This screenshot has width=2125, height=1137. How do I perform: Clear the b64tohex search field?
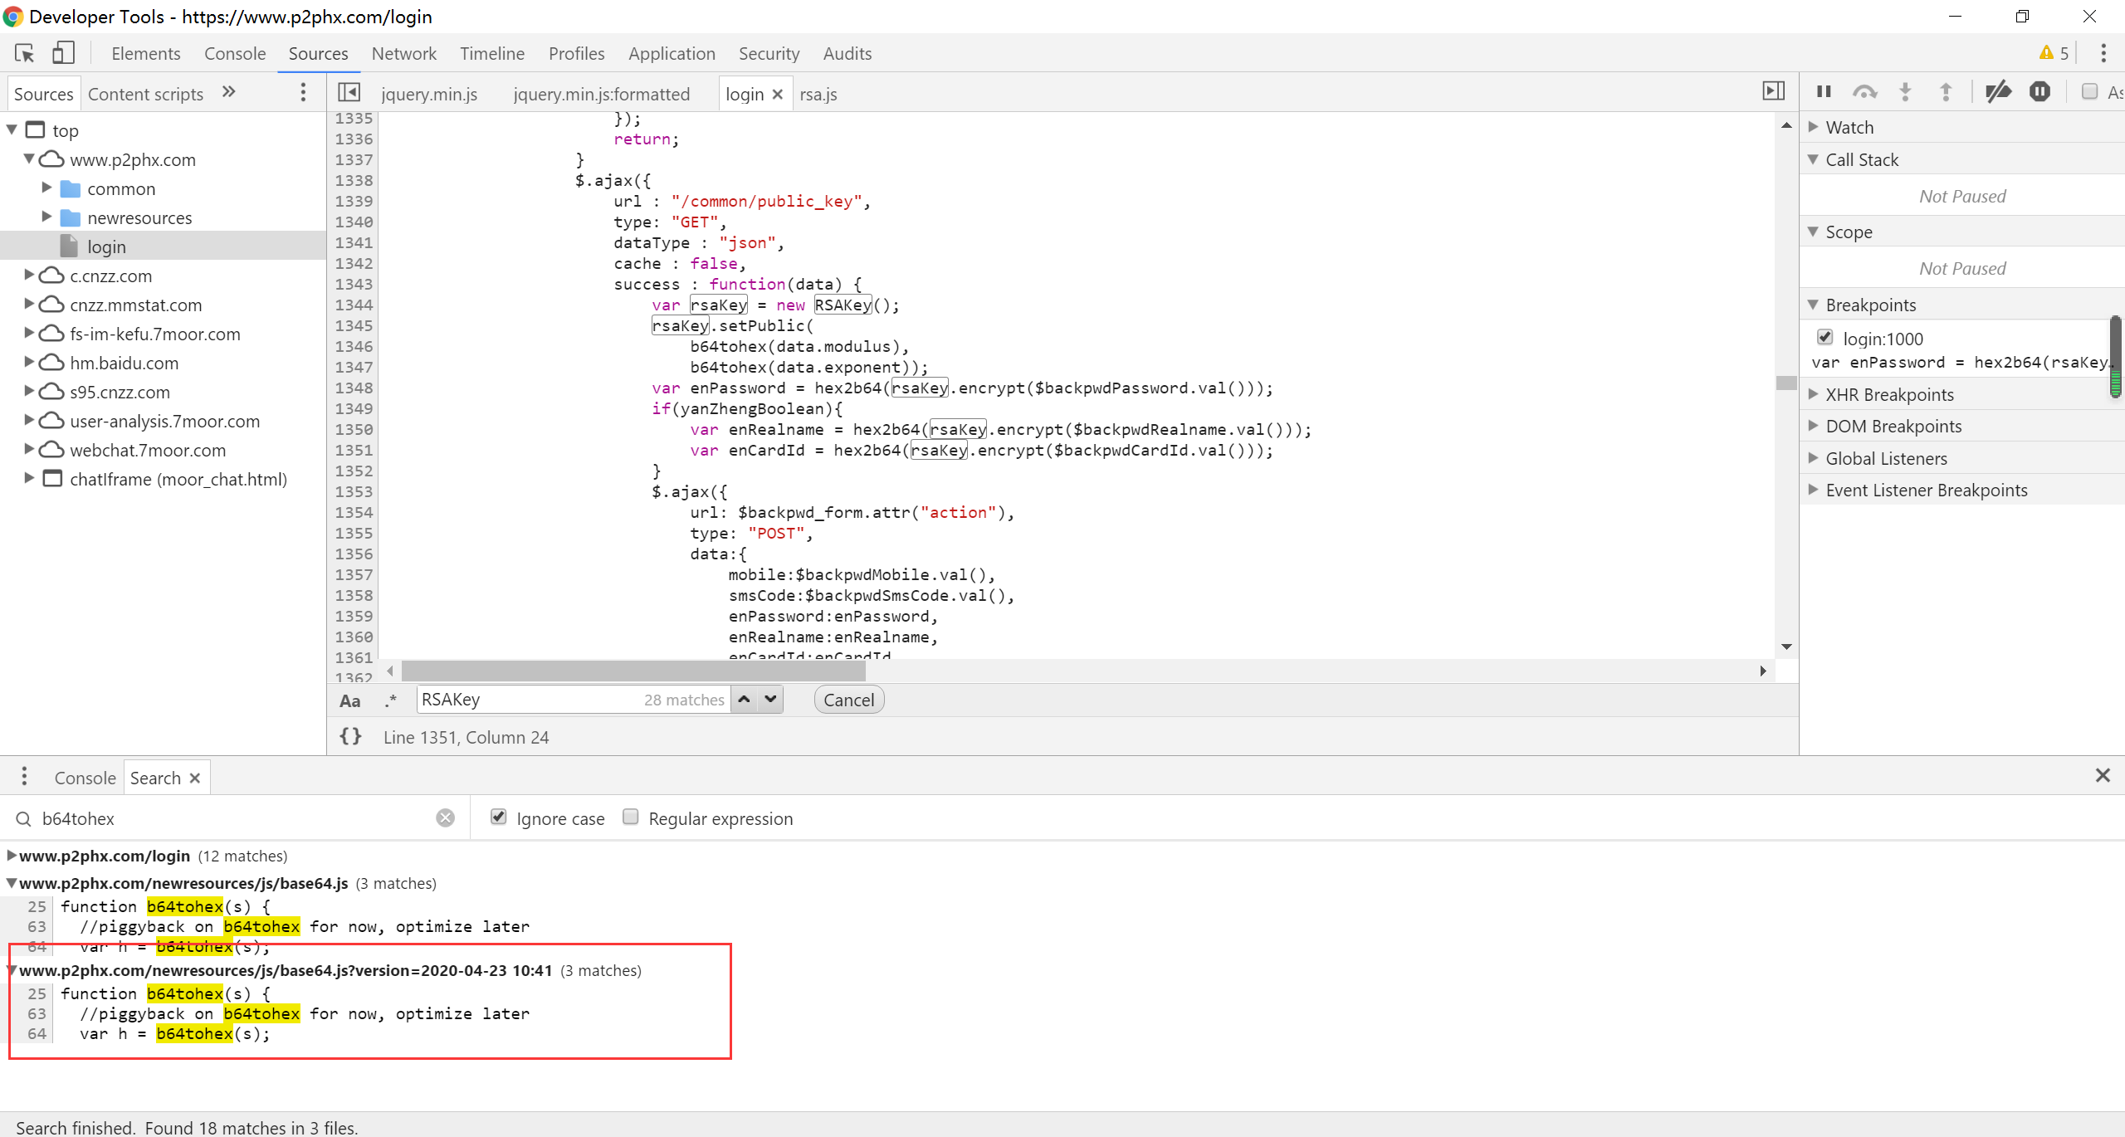coord(446,818)
